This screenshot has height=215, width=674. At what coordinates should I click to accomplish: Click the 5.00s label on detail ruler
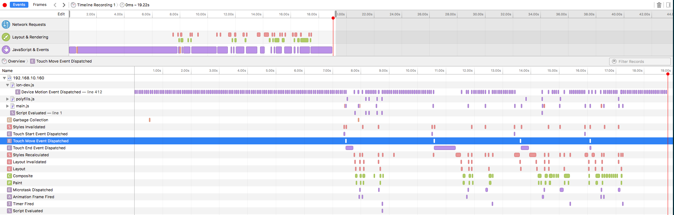click(x=270, y=71)
